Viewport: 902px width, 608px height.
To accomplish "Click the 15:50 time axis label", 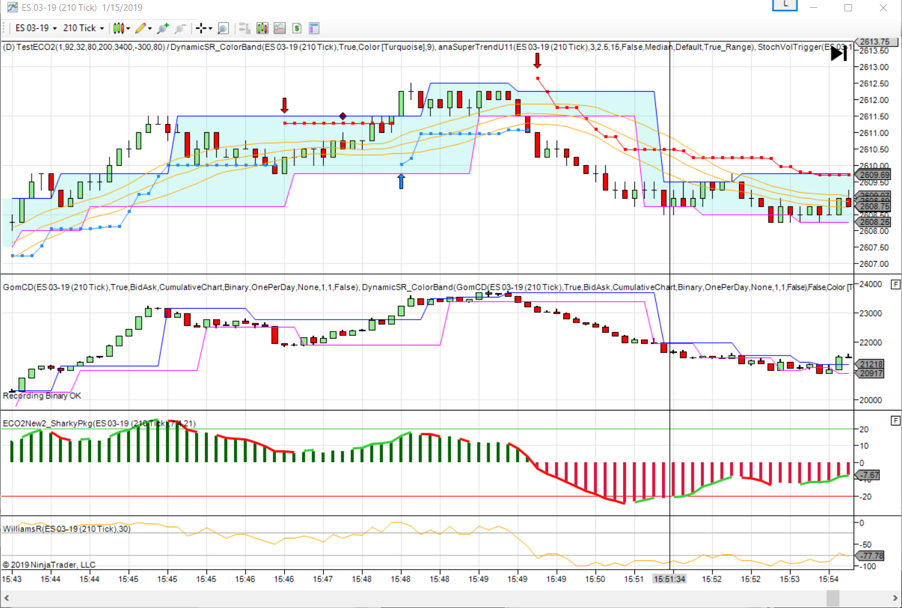I will [595, 579].
